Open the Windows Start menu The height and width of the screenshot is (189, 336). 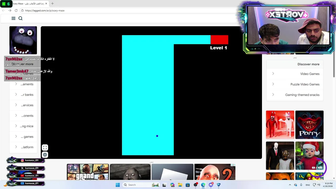[118, 185]
